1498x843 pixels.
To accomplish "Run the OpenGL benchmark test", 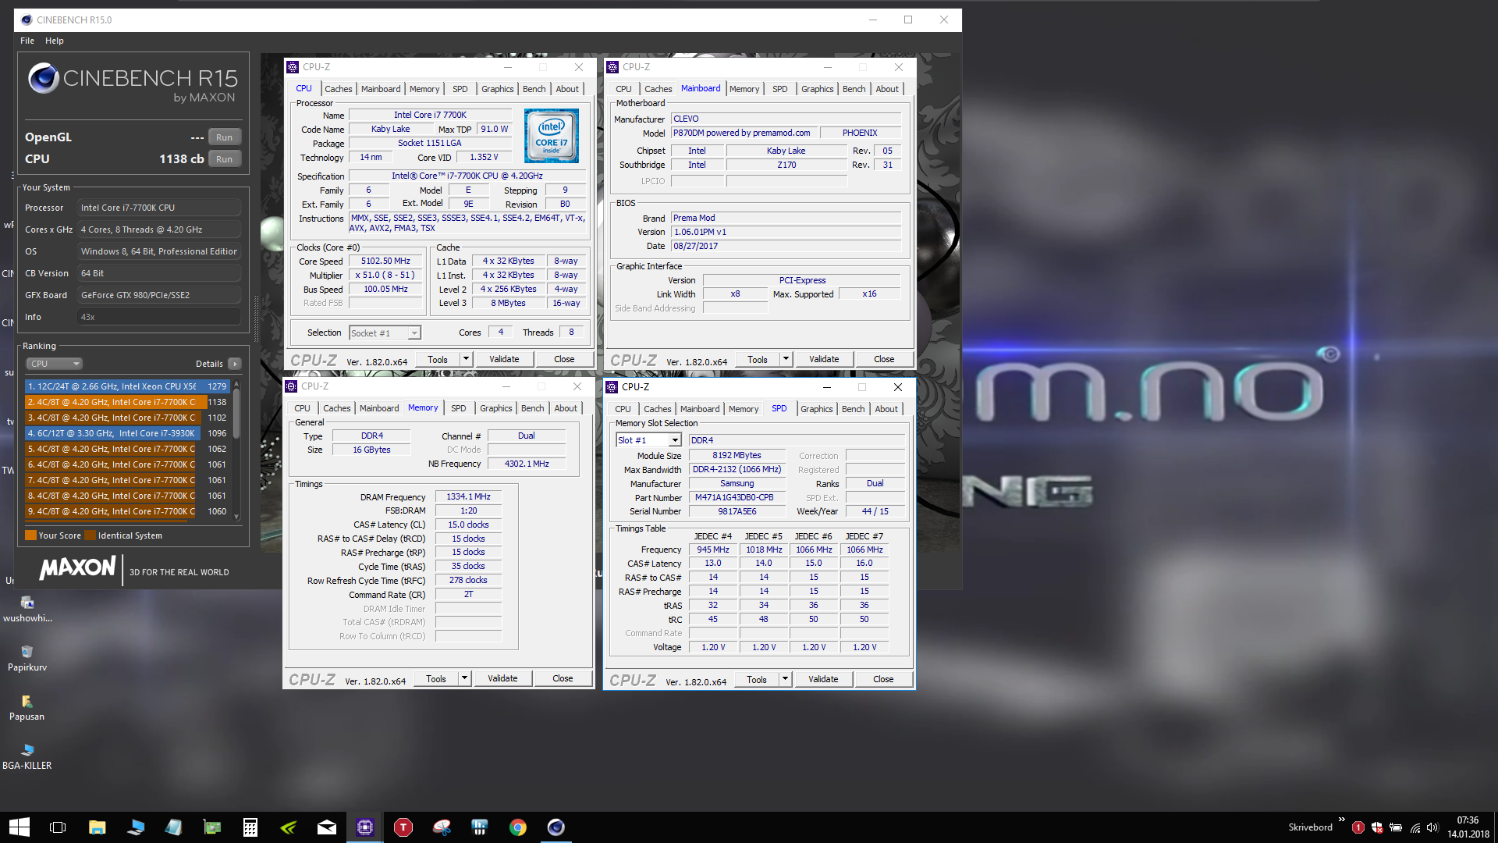I will point(224,137).
